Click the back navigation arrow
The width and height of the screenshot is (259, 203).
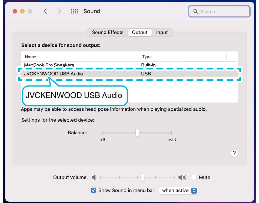point(45,11)
